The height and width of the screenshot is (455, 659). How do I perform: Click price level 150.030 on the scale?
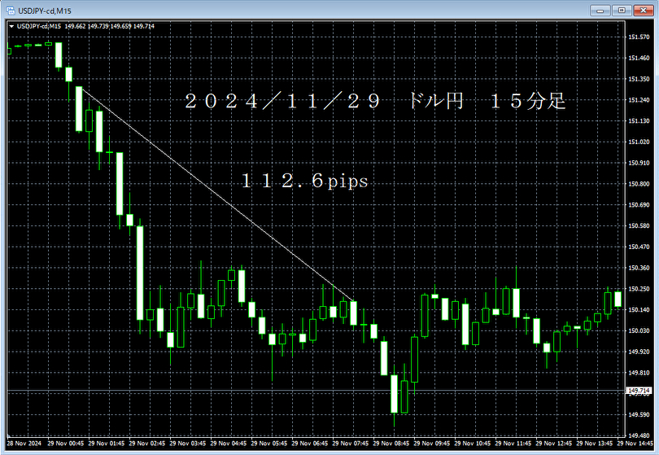coord(639,331)
